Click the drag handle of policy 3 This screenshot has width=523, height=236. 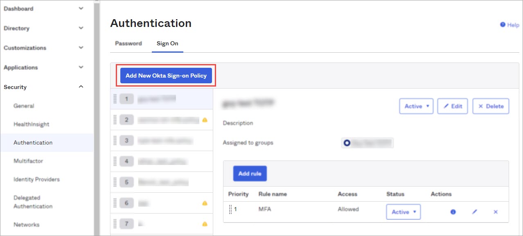point(115,140)
